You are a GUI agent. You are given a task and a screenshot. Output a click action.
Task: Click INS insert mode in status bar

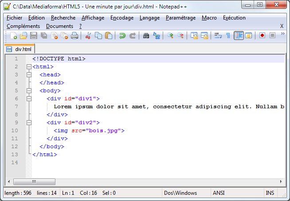(x=270, y=193)
